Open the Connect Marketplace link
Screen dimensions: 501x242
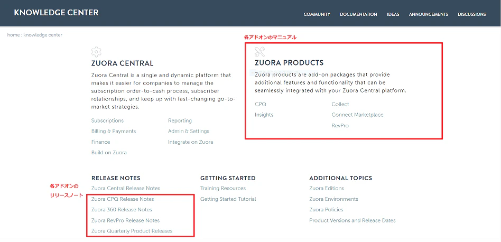(358, 115)
